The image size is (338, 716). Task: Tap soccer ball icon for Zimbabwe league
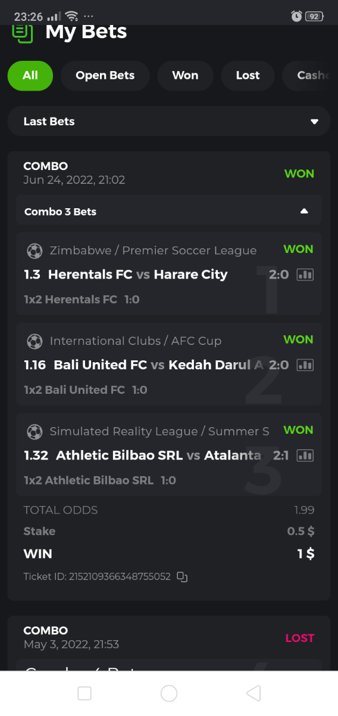point(35,251)
